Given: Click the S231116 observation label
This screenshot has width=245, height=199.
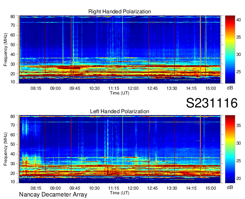Looking at the screenshot, I should [x=212, y=103].
